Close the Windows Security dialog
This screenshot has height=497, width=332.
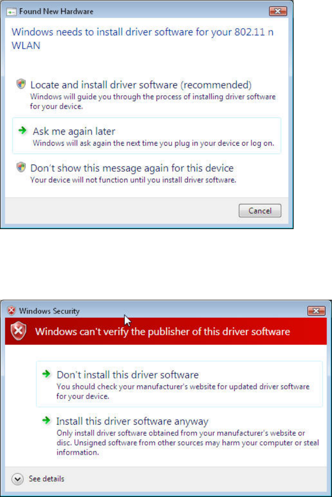(x=316, y=311)
